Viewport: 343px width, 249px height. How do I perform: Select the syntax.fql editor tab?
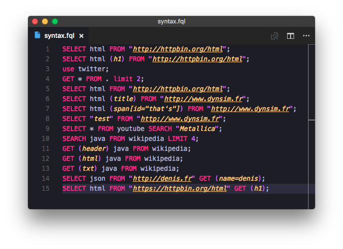58,35
